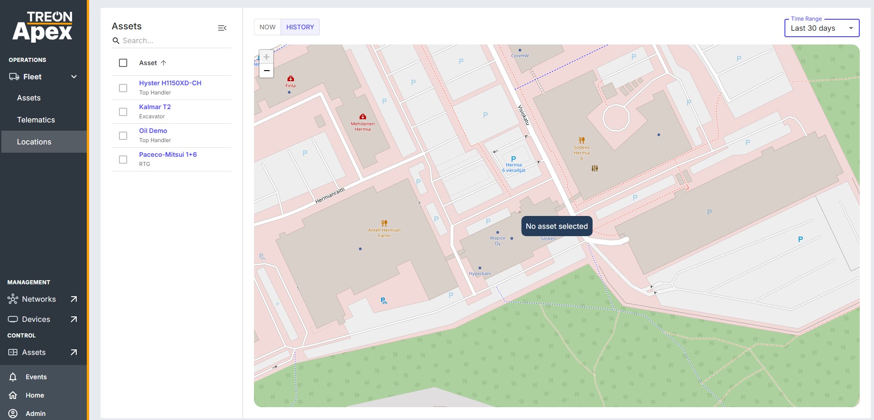Open Assets under Control
This screenshot has width=874, height=420.
(34, 352)
